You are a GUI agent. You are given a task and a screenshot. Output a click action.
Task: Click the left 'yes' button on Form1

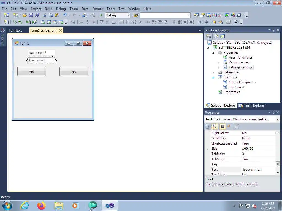tap(32, 71)
